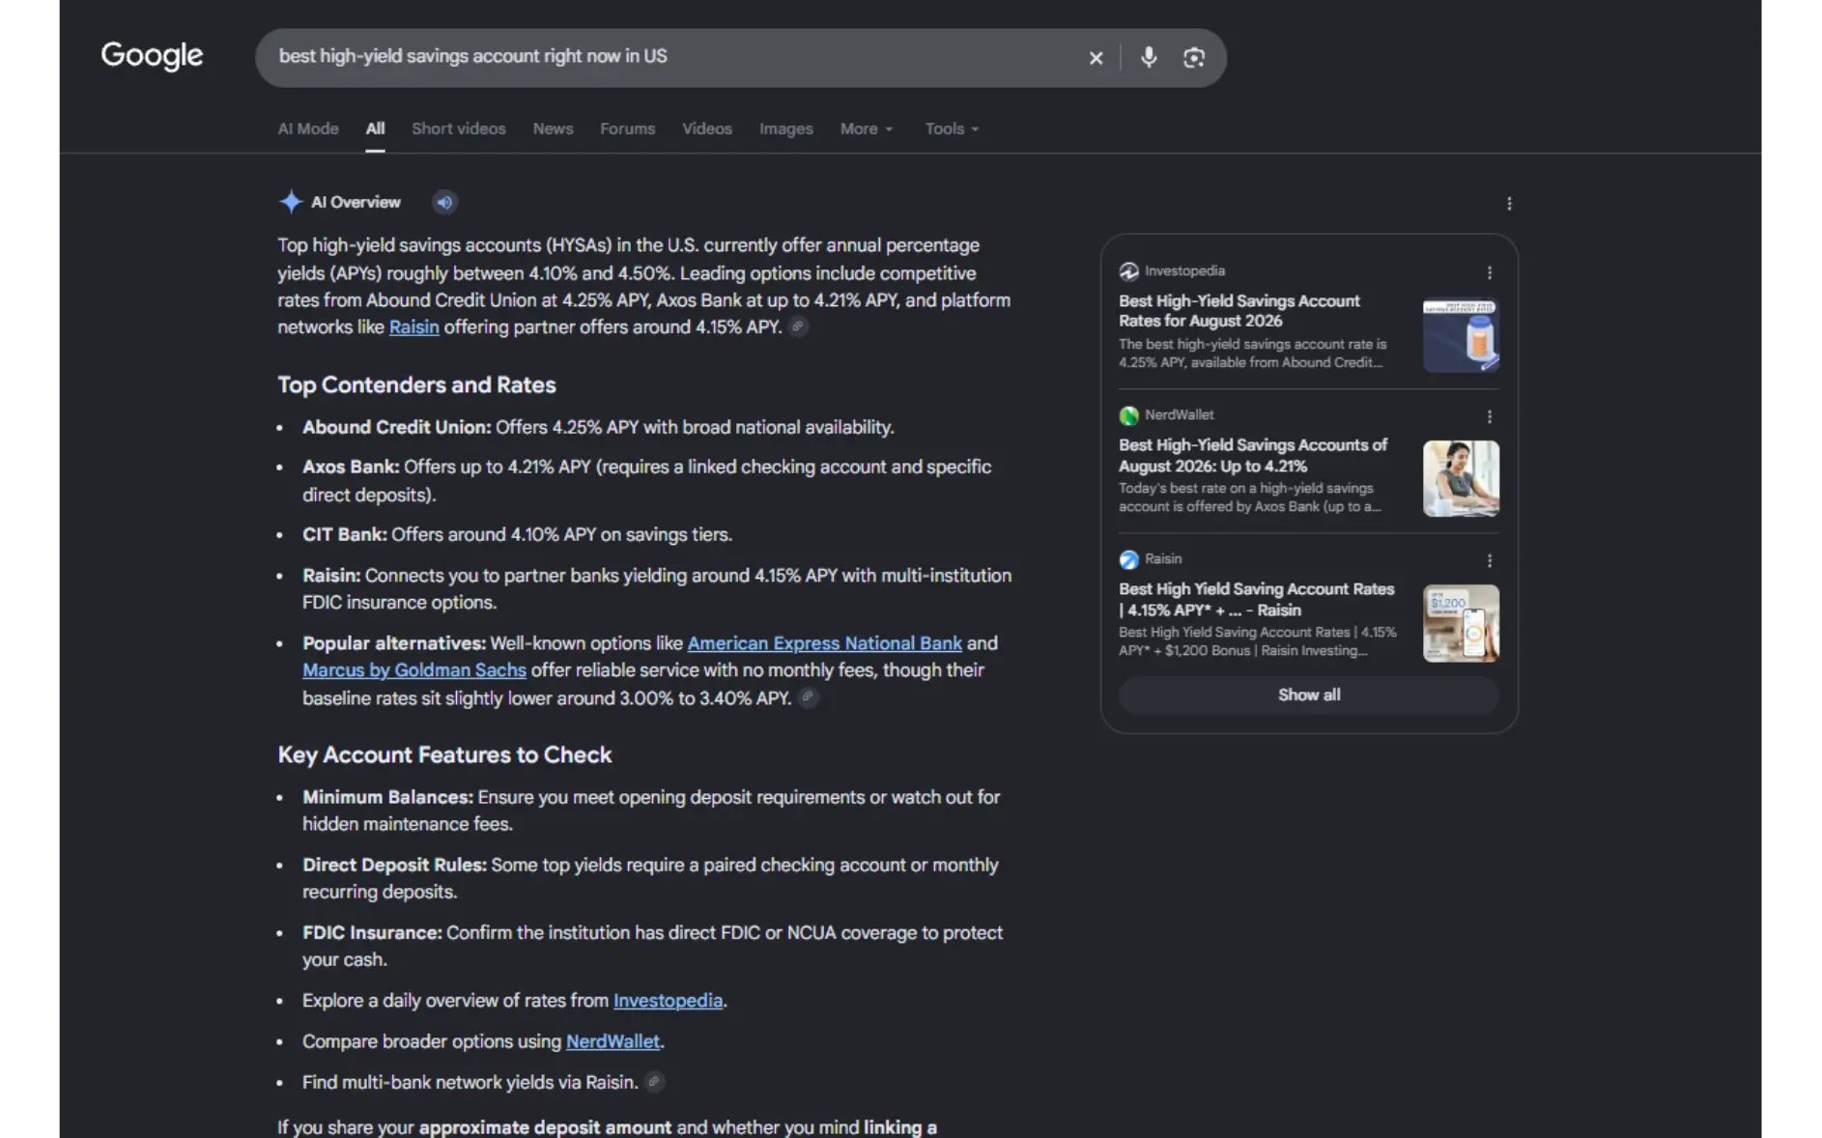Screen dimensions: 1822x1138
Task: Click the NerdWallet favicon in sources panel
Action: click(x=1128, y=415)
